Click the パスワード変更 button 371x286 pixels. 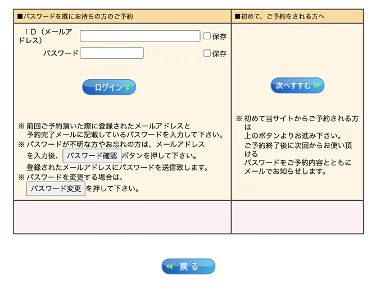[56, 188]
